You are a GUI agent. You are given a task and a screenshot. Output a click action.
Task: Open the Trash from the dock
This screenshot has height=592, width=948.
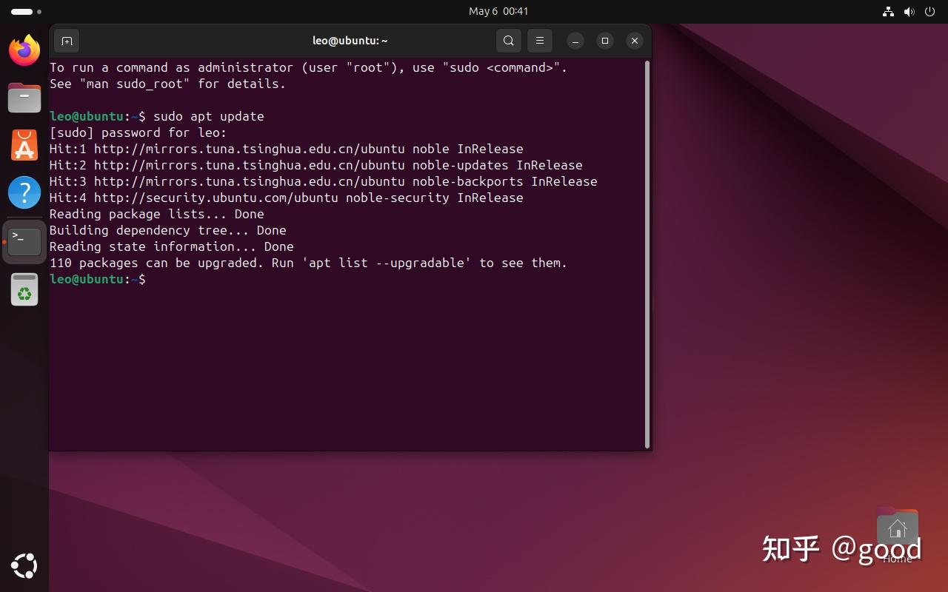click(24, 289)
